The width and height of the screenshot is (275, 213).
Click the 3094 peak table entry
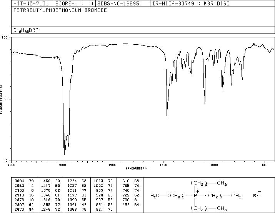click(24, 181)
